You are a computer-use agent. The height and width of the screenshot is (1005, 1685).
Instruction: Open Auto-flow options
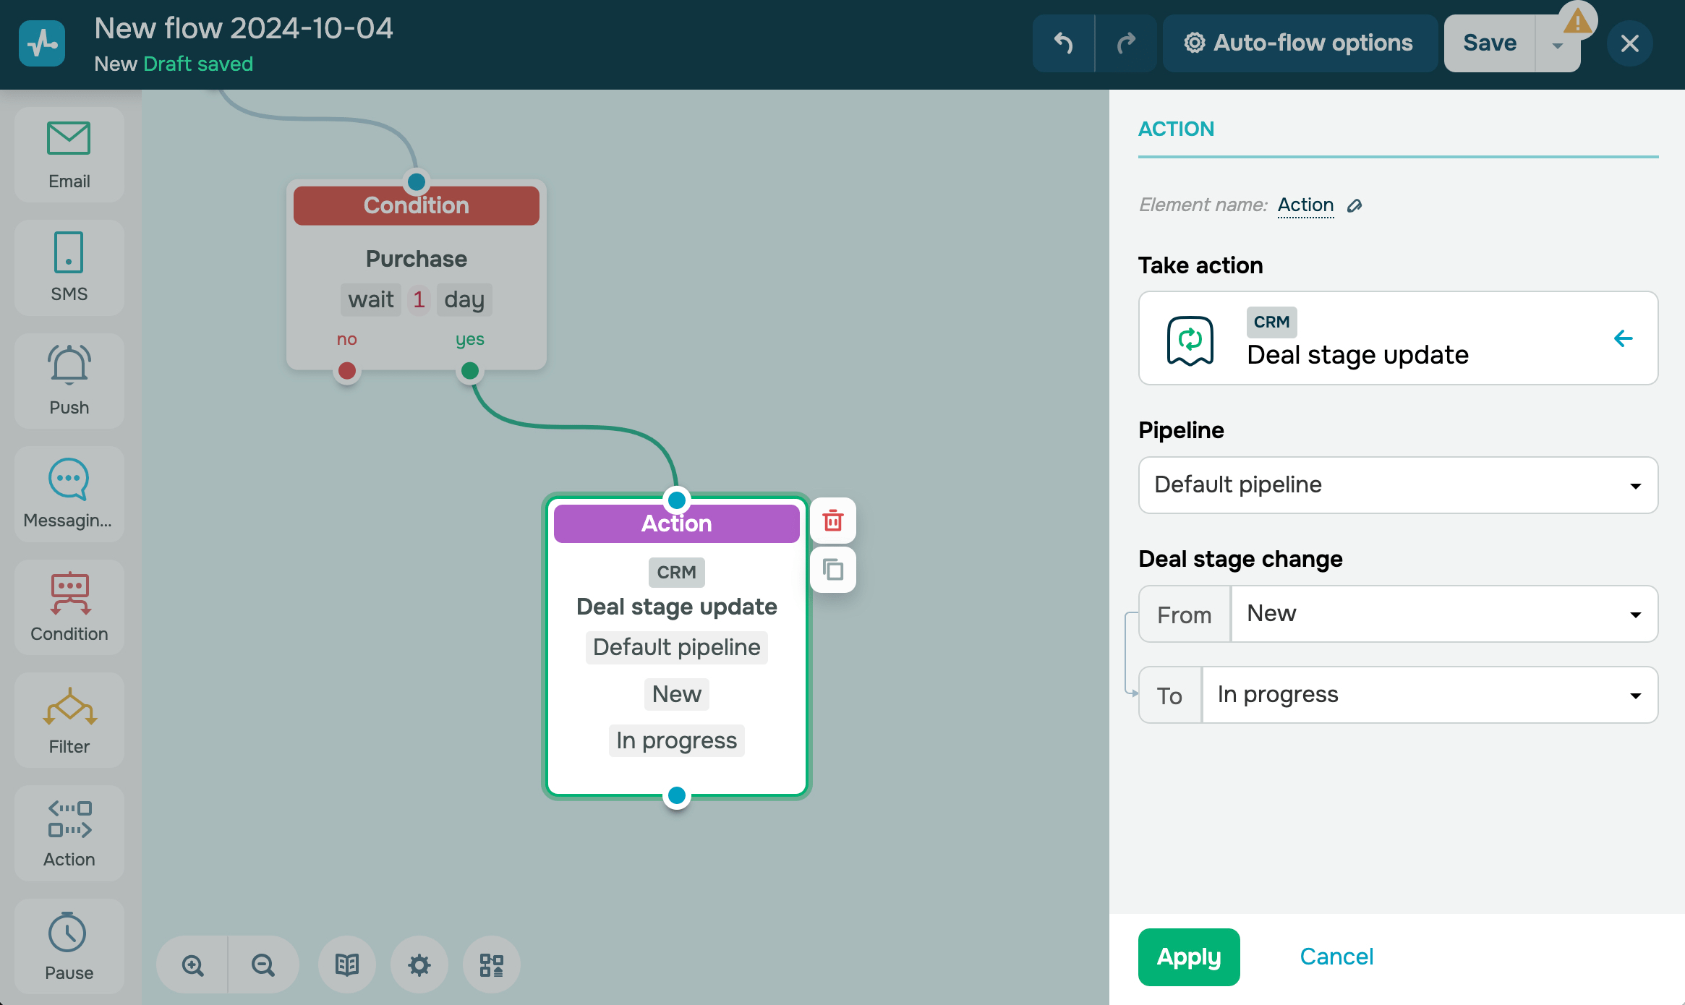(1299, 43)
